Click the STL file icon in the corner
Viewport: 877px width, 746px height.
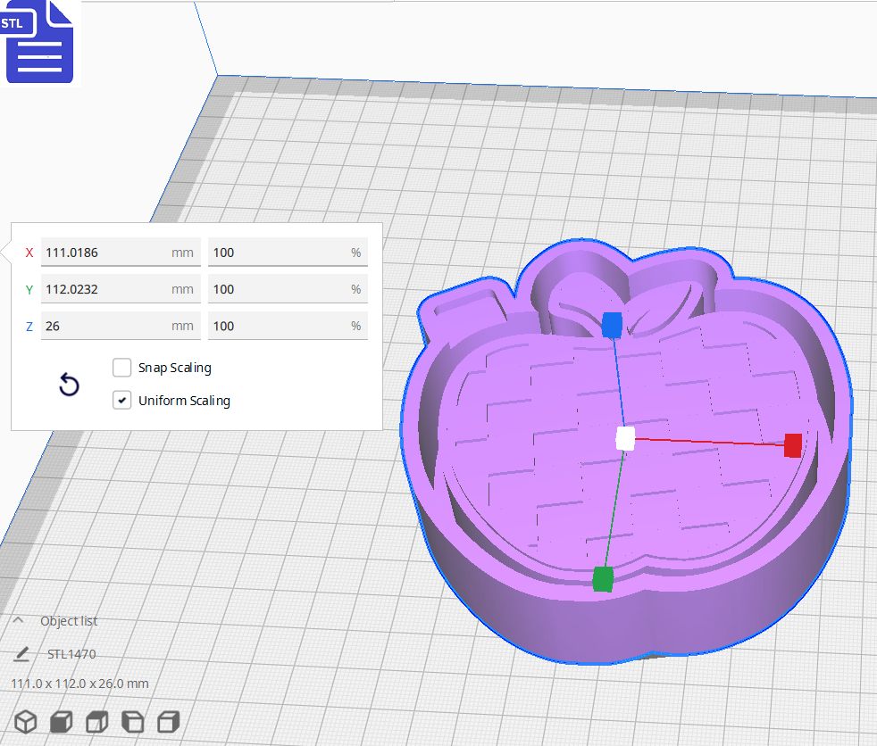(x=39, y=41)
